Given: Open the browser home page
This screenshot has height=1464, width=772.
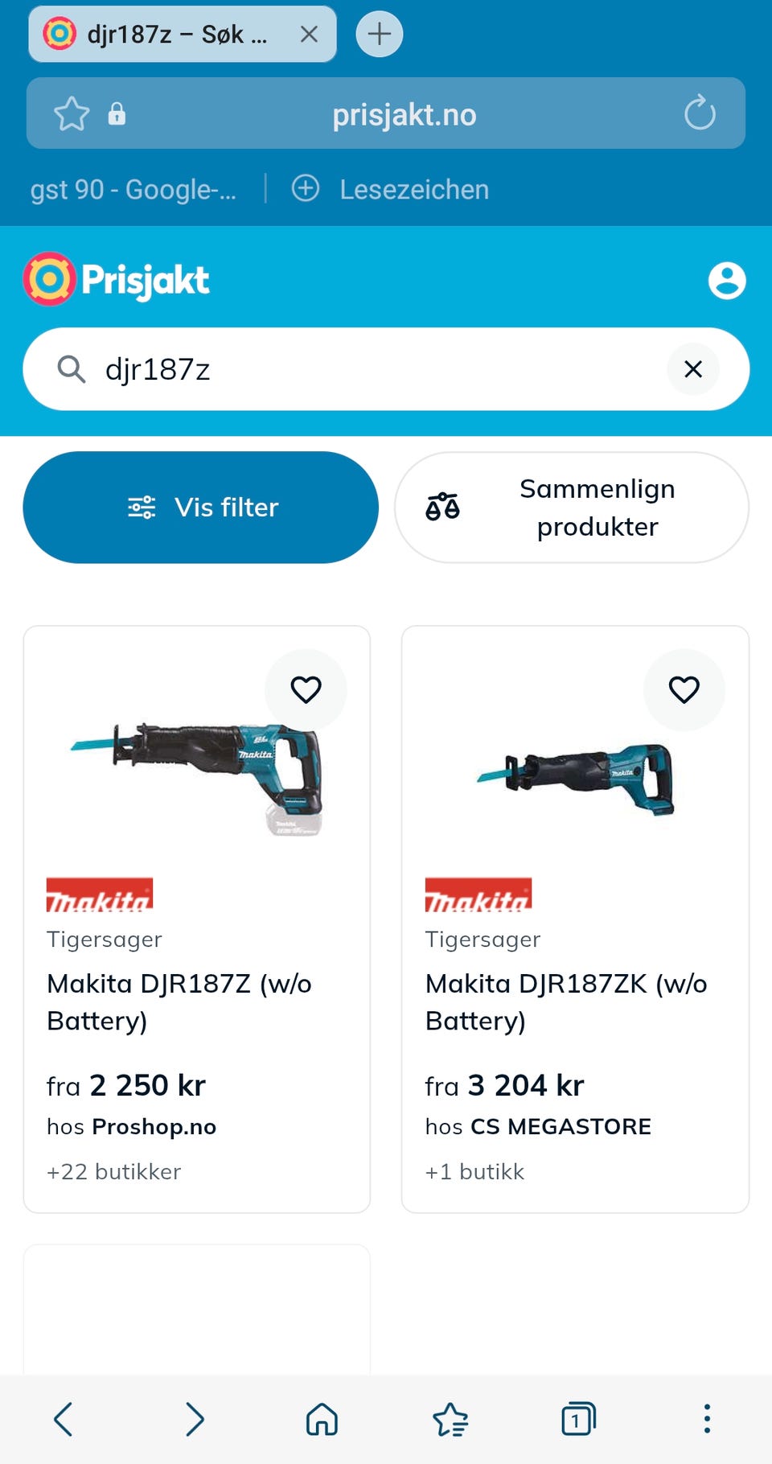Looking at the screenshot, I should point(322,1418).
